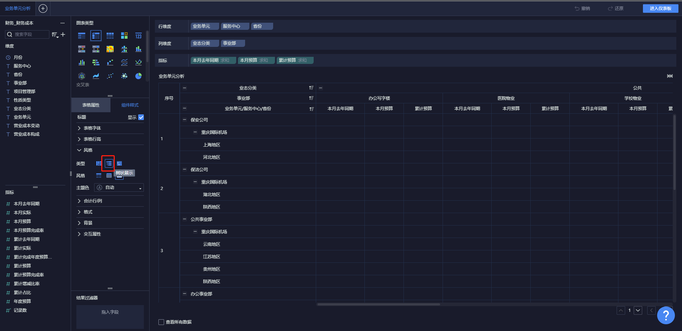Select the multi-panel line chart type

124,63
